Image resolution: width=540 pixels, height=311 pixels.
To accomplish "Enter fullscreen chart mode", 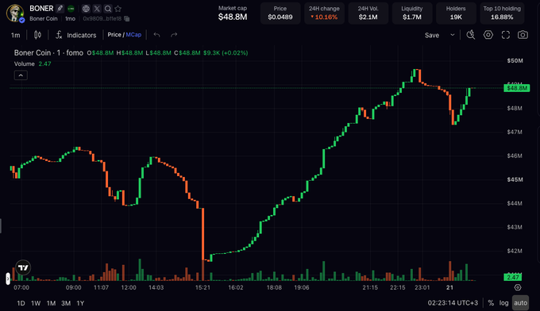I will [506, 35].
